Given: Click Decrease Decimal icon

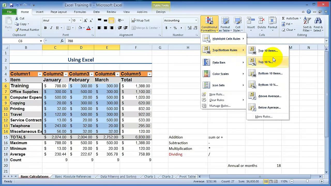Looking at the screenshot, I should coord(195,28).
